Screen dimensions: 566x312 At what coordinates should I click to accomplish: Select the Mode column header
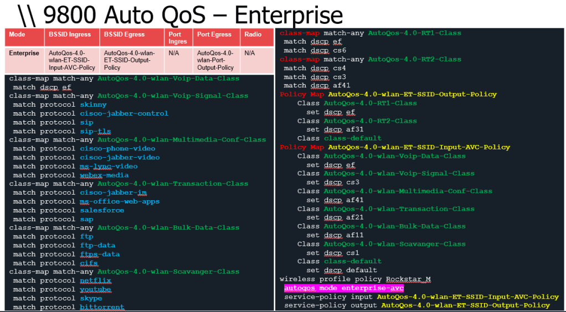click(x=17, y=34)
